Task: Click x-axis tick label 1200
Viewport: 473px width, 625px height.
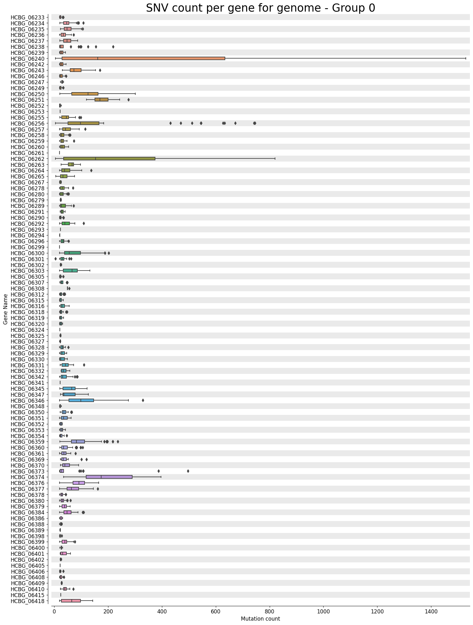Action: coord(377,611)
